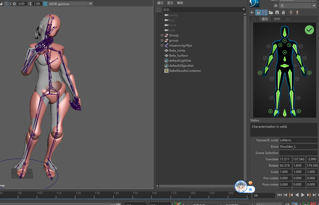Click the folder icon in HumanIK toolbar
Image resolution: width=319 pixels, height=205 pixels.
point(271,12)
